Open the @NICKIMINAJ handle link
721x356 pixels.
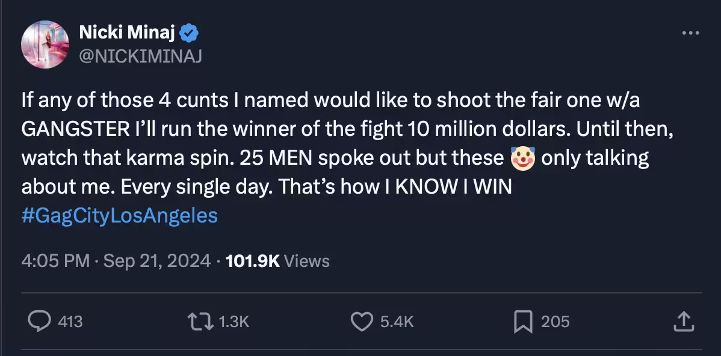(x=141, y=56)
